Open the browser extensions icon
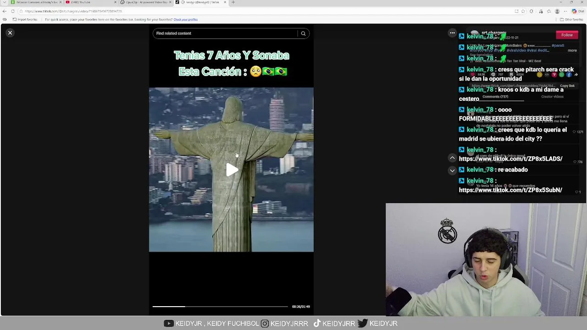Viewport: 587px width, 330px height. [532, 11]
